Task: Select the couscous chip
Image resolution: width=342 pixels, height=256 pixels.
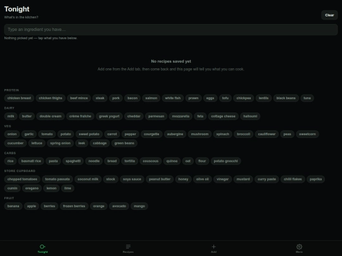Action: coord(151,161)
